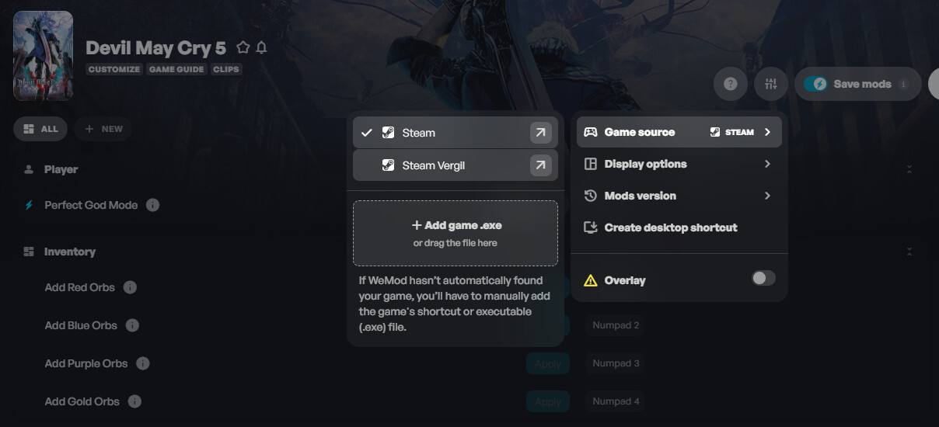This screenshot has width=939, height=427.
Task: Click the favorite star icon beside the game title
Action: click(243, 47)
